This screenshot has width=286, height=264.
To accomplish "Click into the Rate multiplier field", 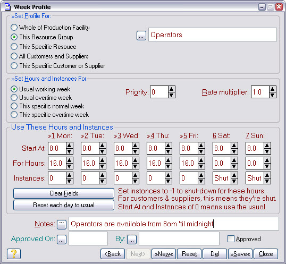I will pos(260,92).
